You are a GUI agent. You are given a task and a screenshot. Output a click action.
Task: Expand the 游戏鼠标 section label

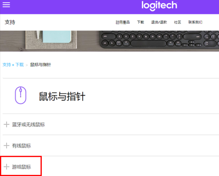[x=21, y=167]
